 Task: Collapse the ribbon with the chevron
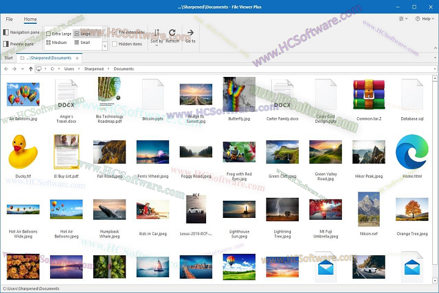coord(435,48)
